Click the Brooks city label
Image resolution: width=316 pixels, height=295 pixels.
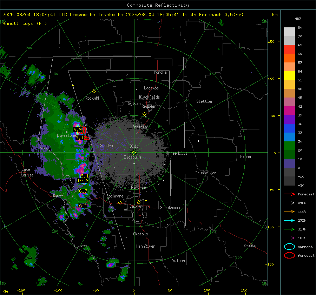coord(250,246)
